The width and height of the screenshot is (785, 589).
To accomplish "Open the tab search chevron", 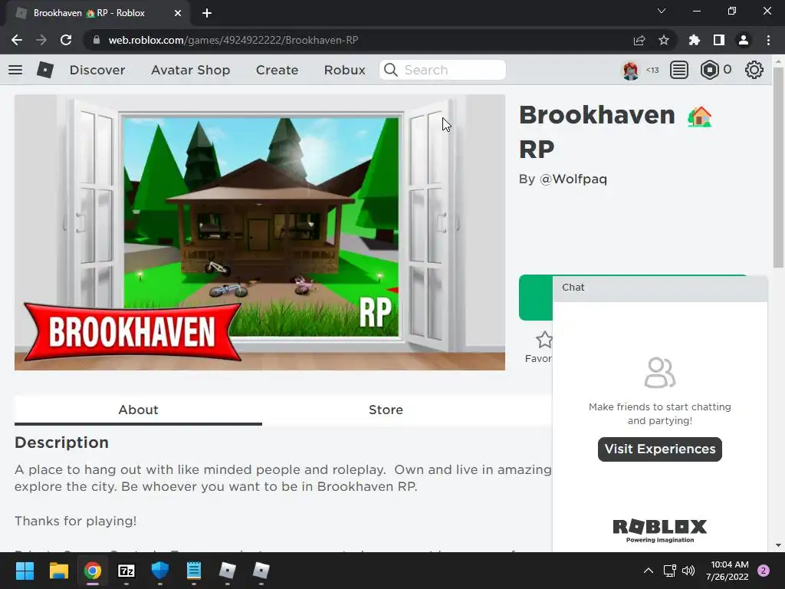I will tap(662, 11).
